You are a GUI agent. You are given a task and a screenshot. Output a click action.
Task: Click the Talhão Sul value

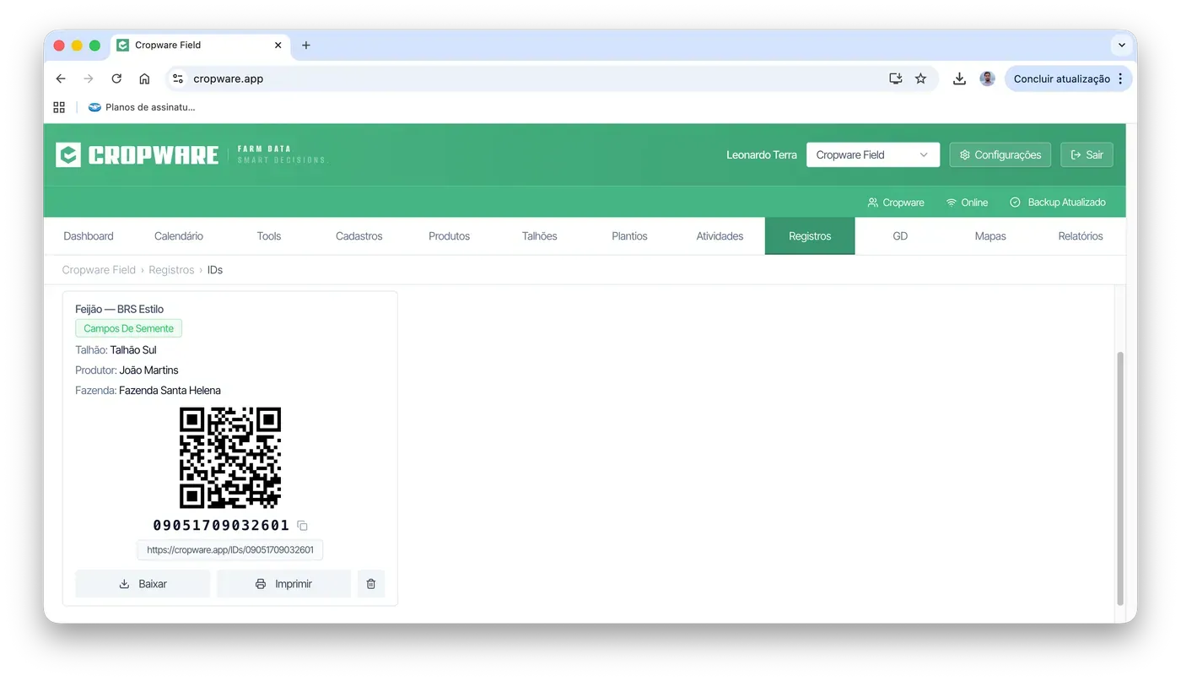133,350
